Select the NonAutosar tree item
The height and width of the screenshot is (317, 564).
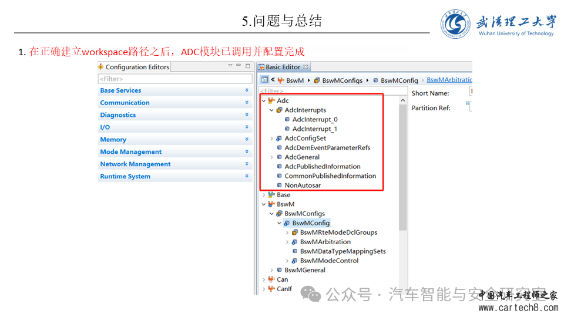(x=303, y=186)
